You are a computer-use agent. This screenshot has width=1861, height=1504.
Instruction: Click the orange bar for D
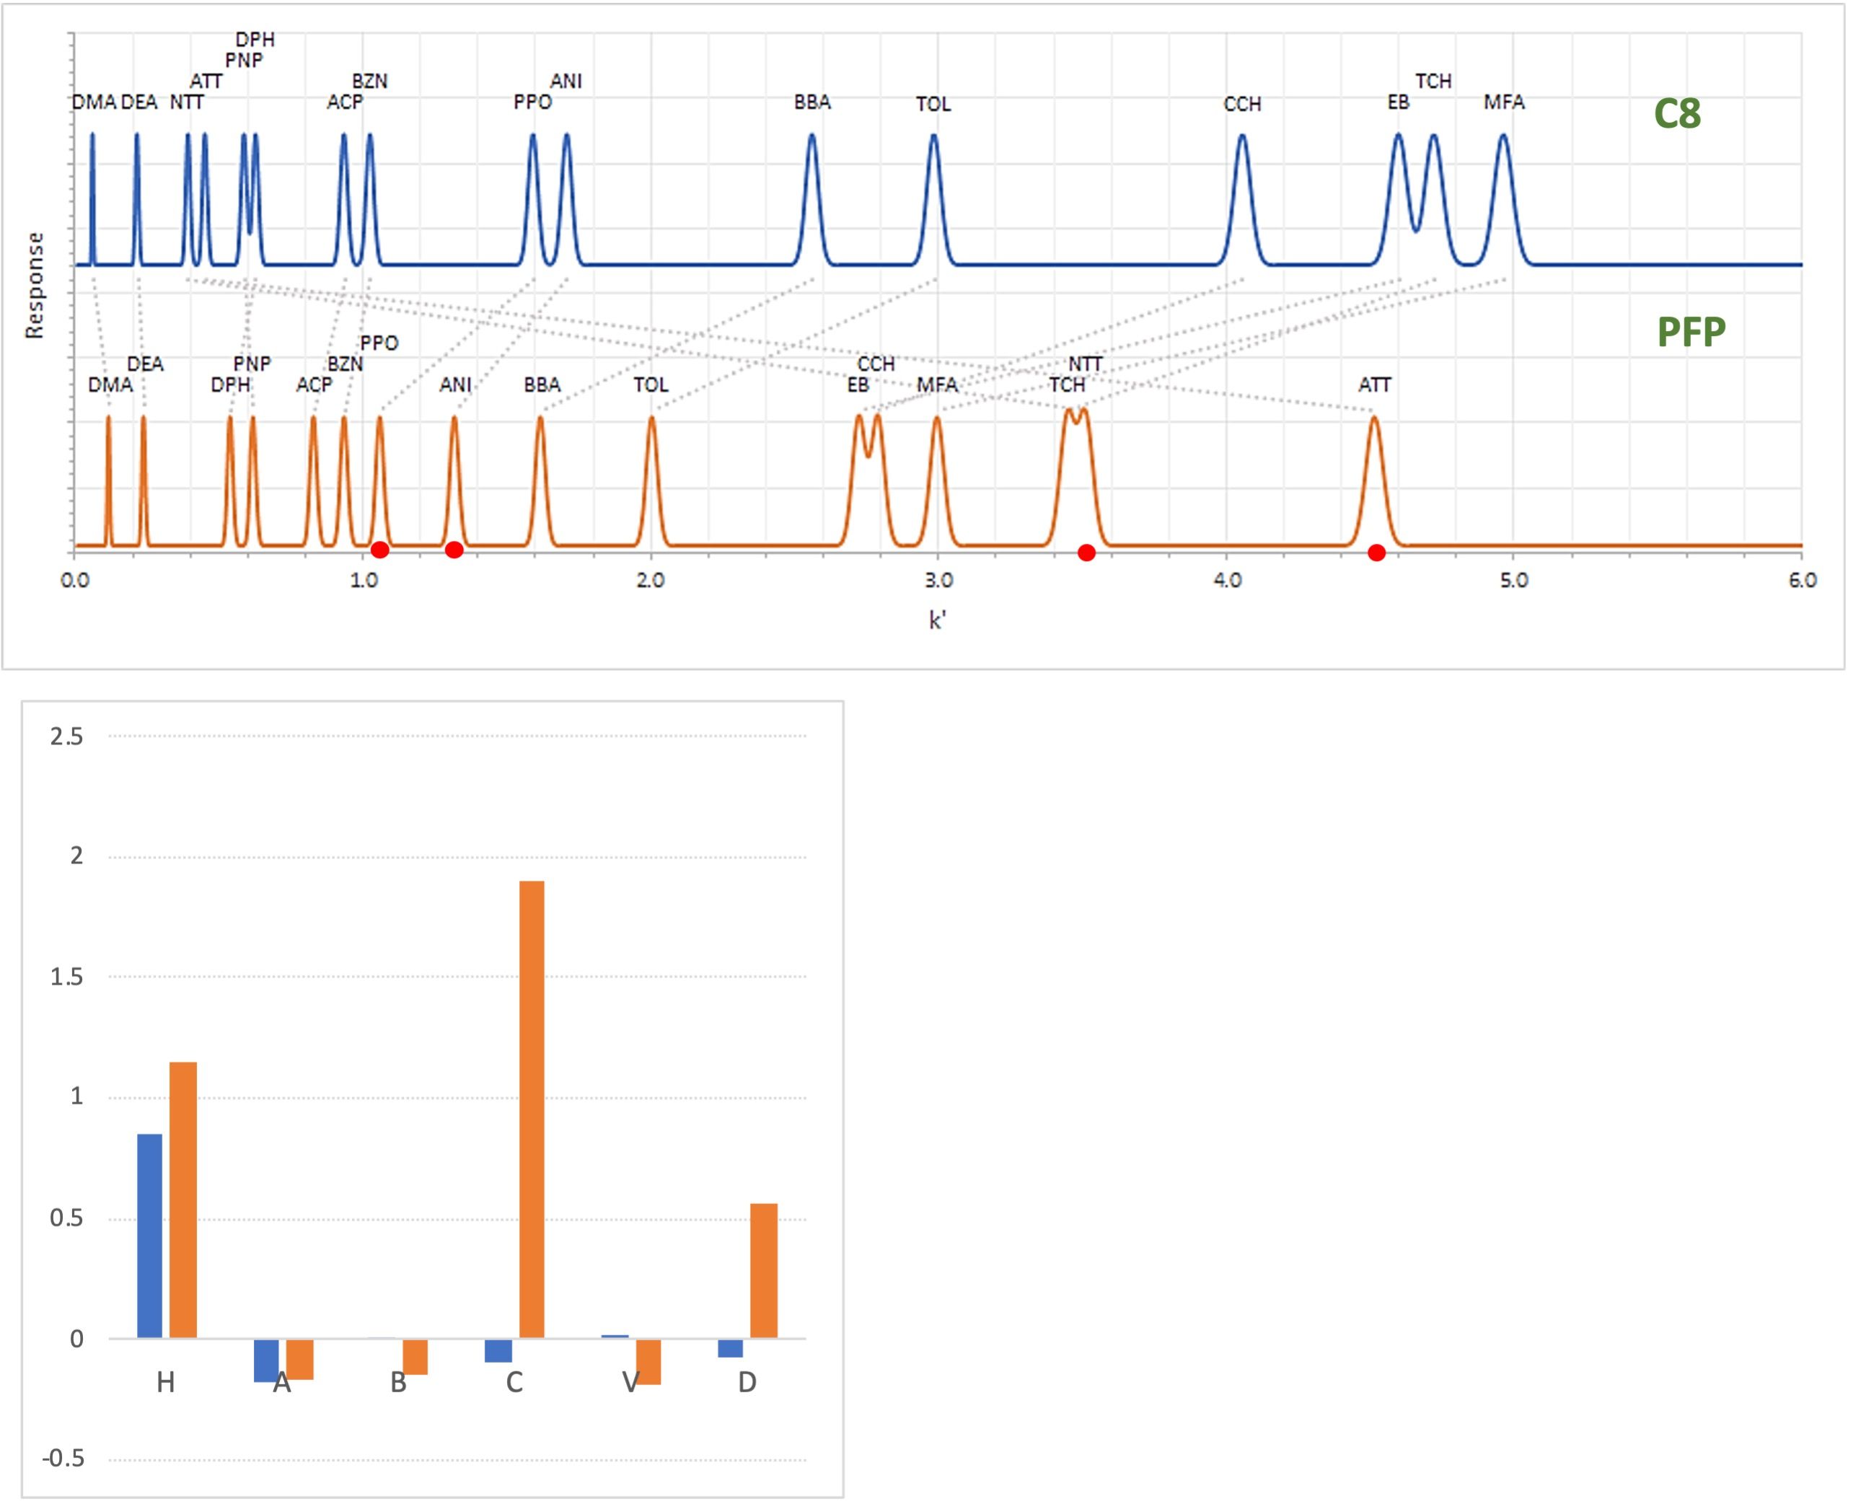pyautogui.click(x=763, y=1270)
